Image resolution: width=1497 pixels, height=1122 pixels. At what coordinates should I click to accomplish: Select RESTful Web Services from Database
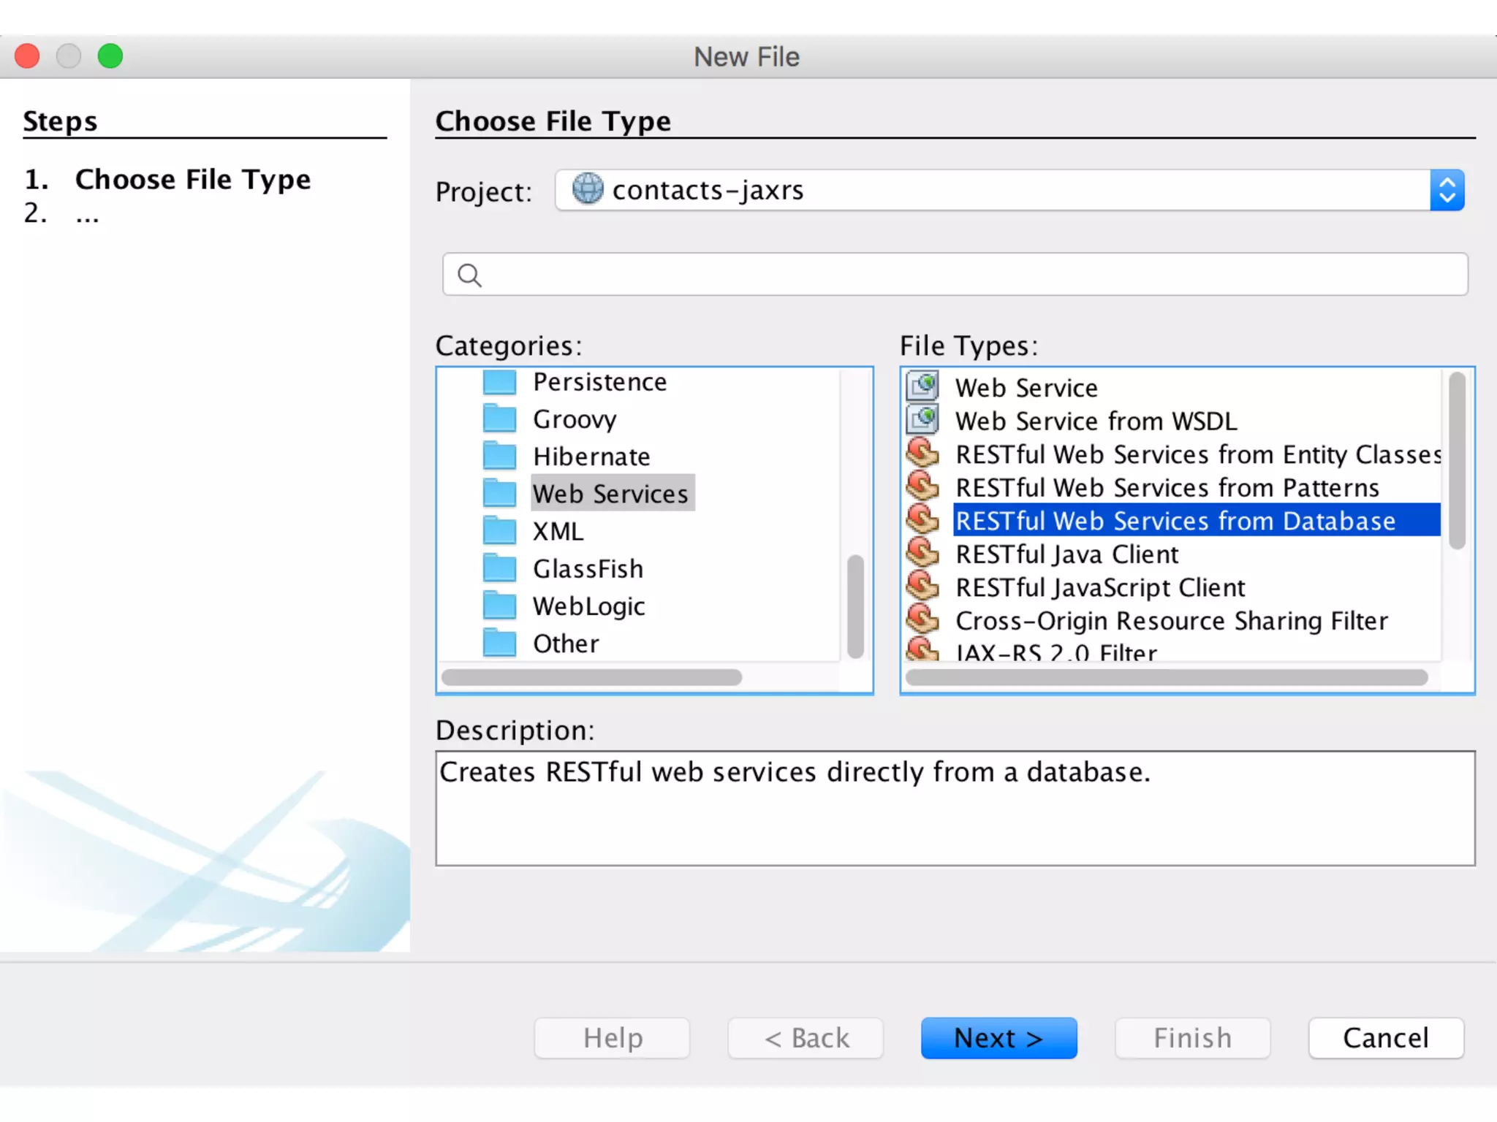point(1175,521)
